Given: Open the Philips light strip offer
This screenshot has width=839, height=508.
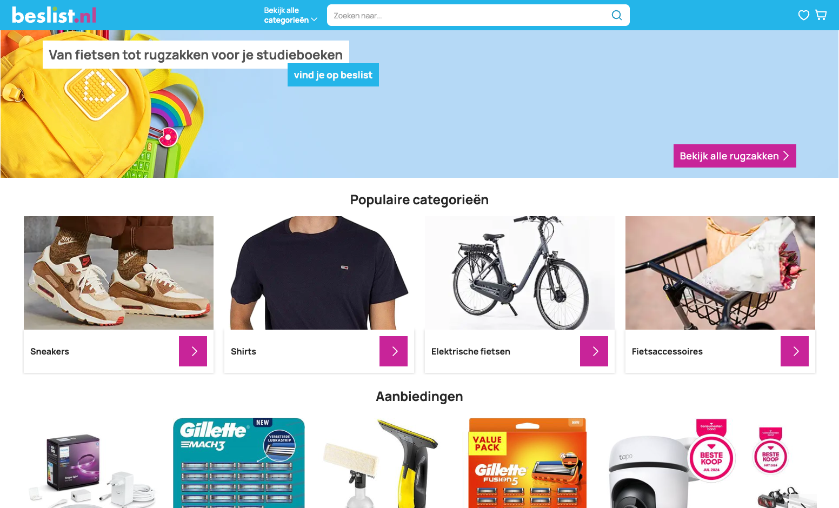Looking at the screenshot, I should (92, 469).
